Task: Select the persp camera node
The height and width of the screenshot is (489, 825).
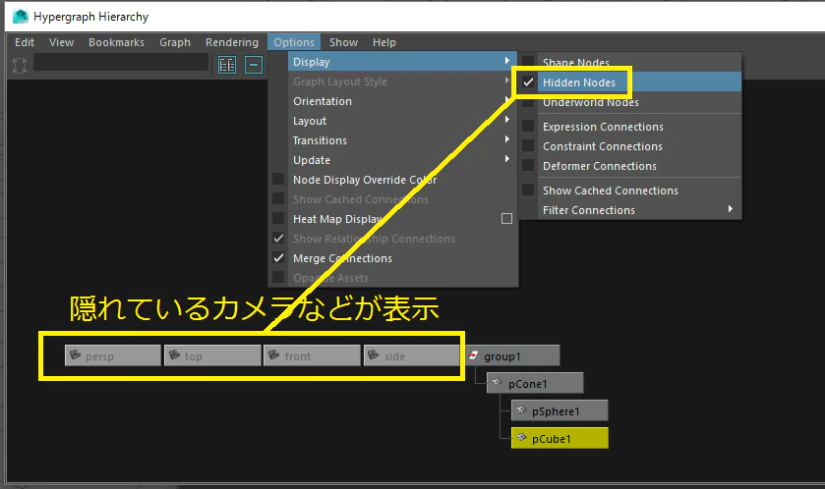Action: click(x=113, y=355)
